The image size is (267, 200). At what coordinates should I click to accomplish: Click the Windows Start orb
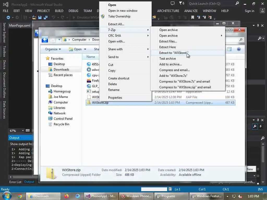point(7,196)
